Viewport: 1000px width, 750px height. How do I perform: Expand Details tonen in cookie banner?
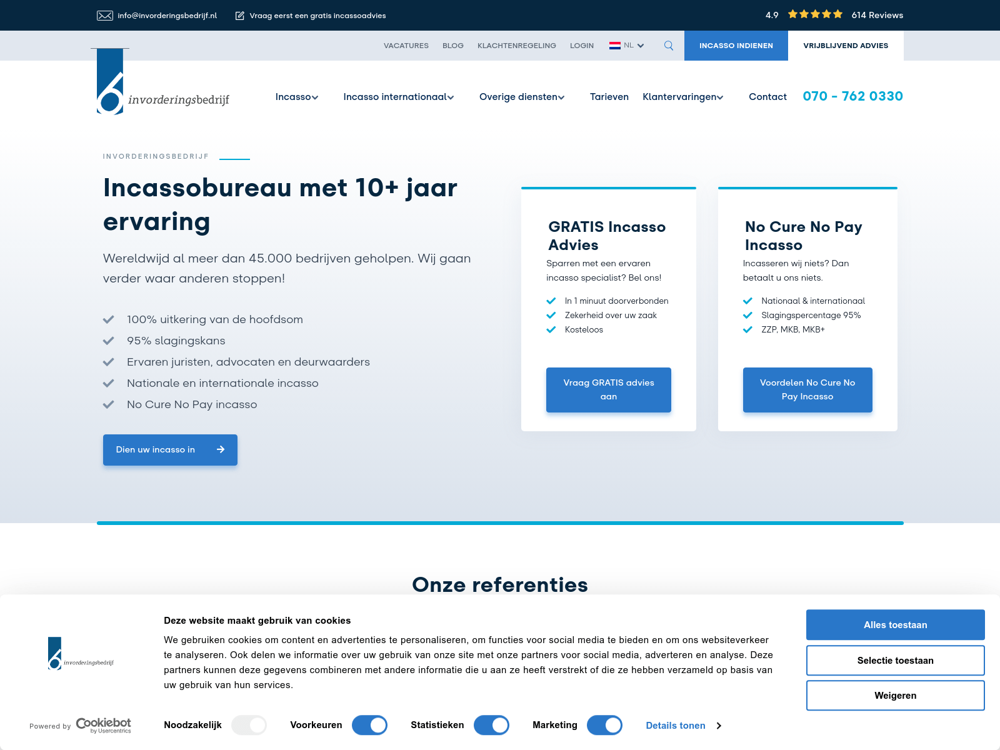(684, 726)
